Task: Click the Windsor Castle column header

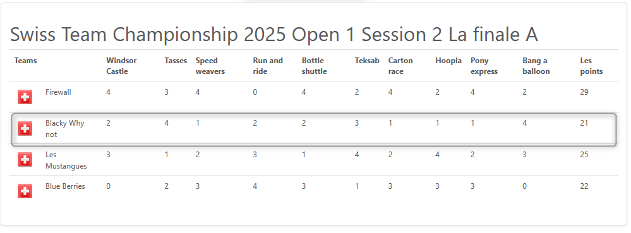Action: 121,66
